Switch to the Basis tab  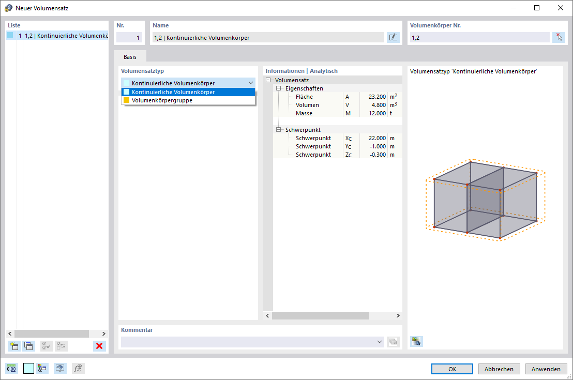pos(130,57)
